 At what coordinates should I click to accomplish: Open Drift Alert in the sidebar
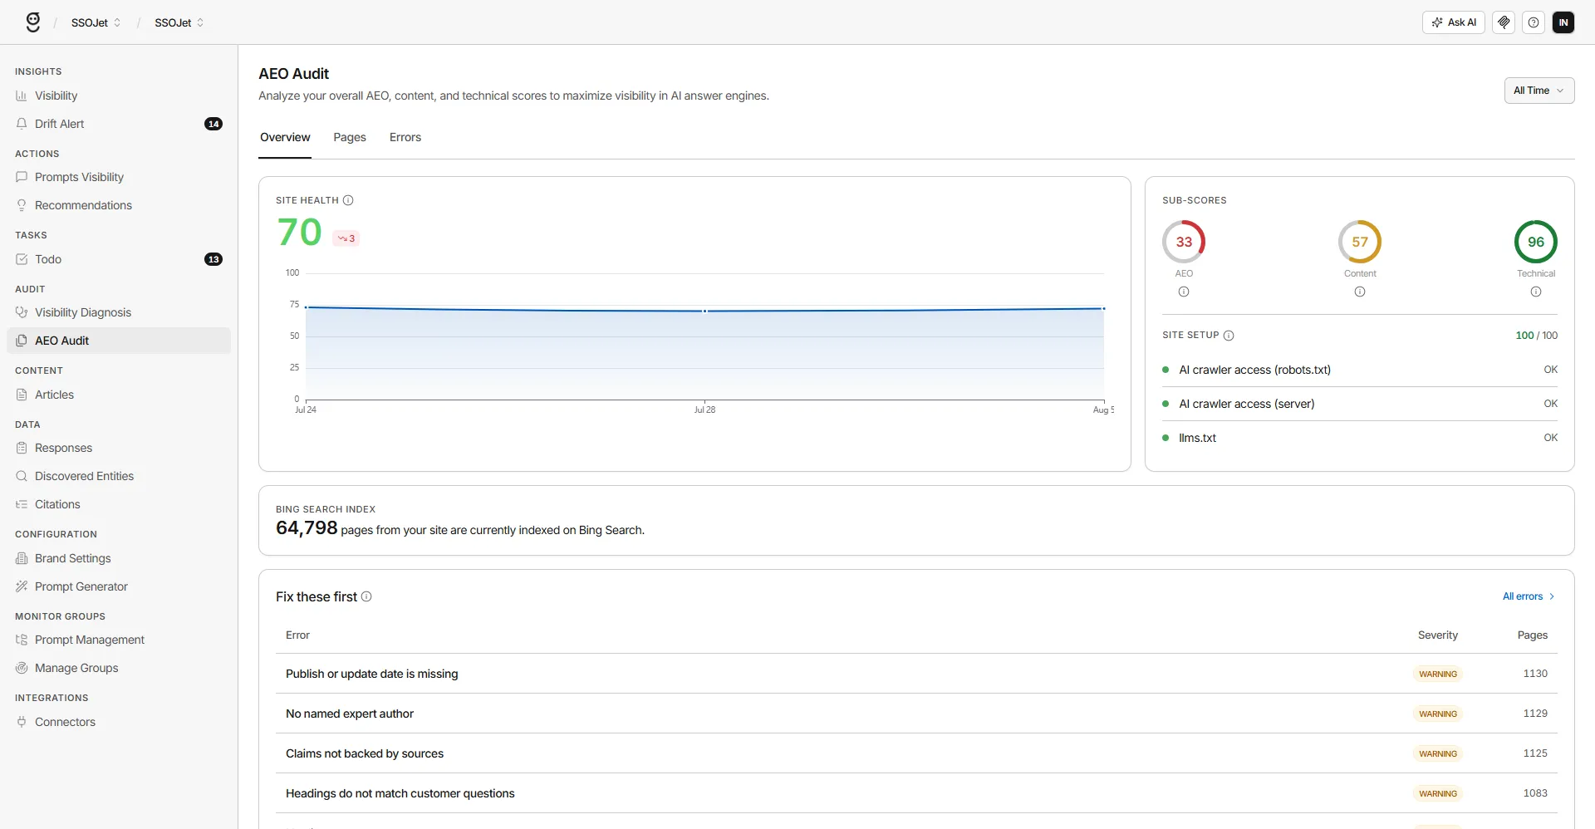[x=119, y=124]
